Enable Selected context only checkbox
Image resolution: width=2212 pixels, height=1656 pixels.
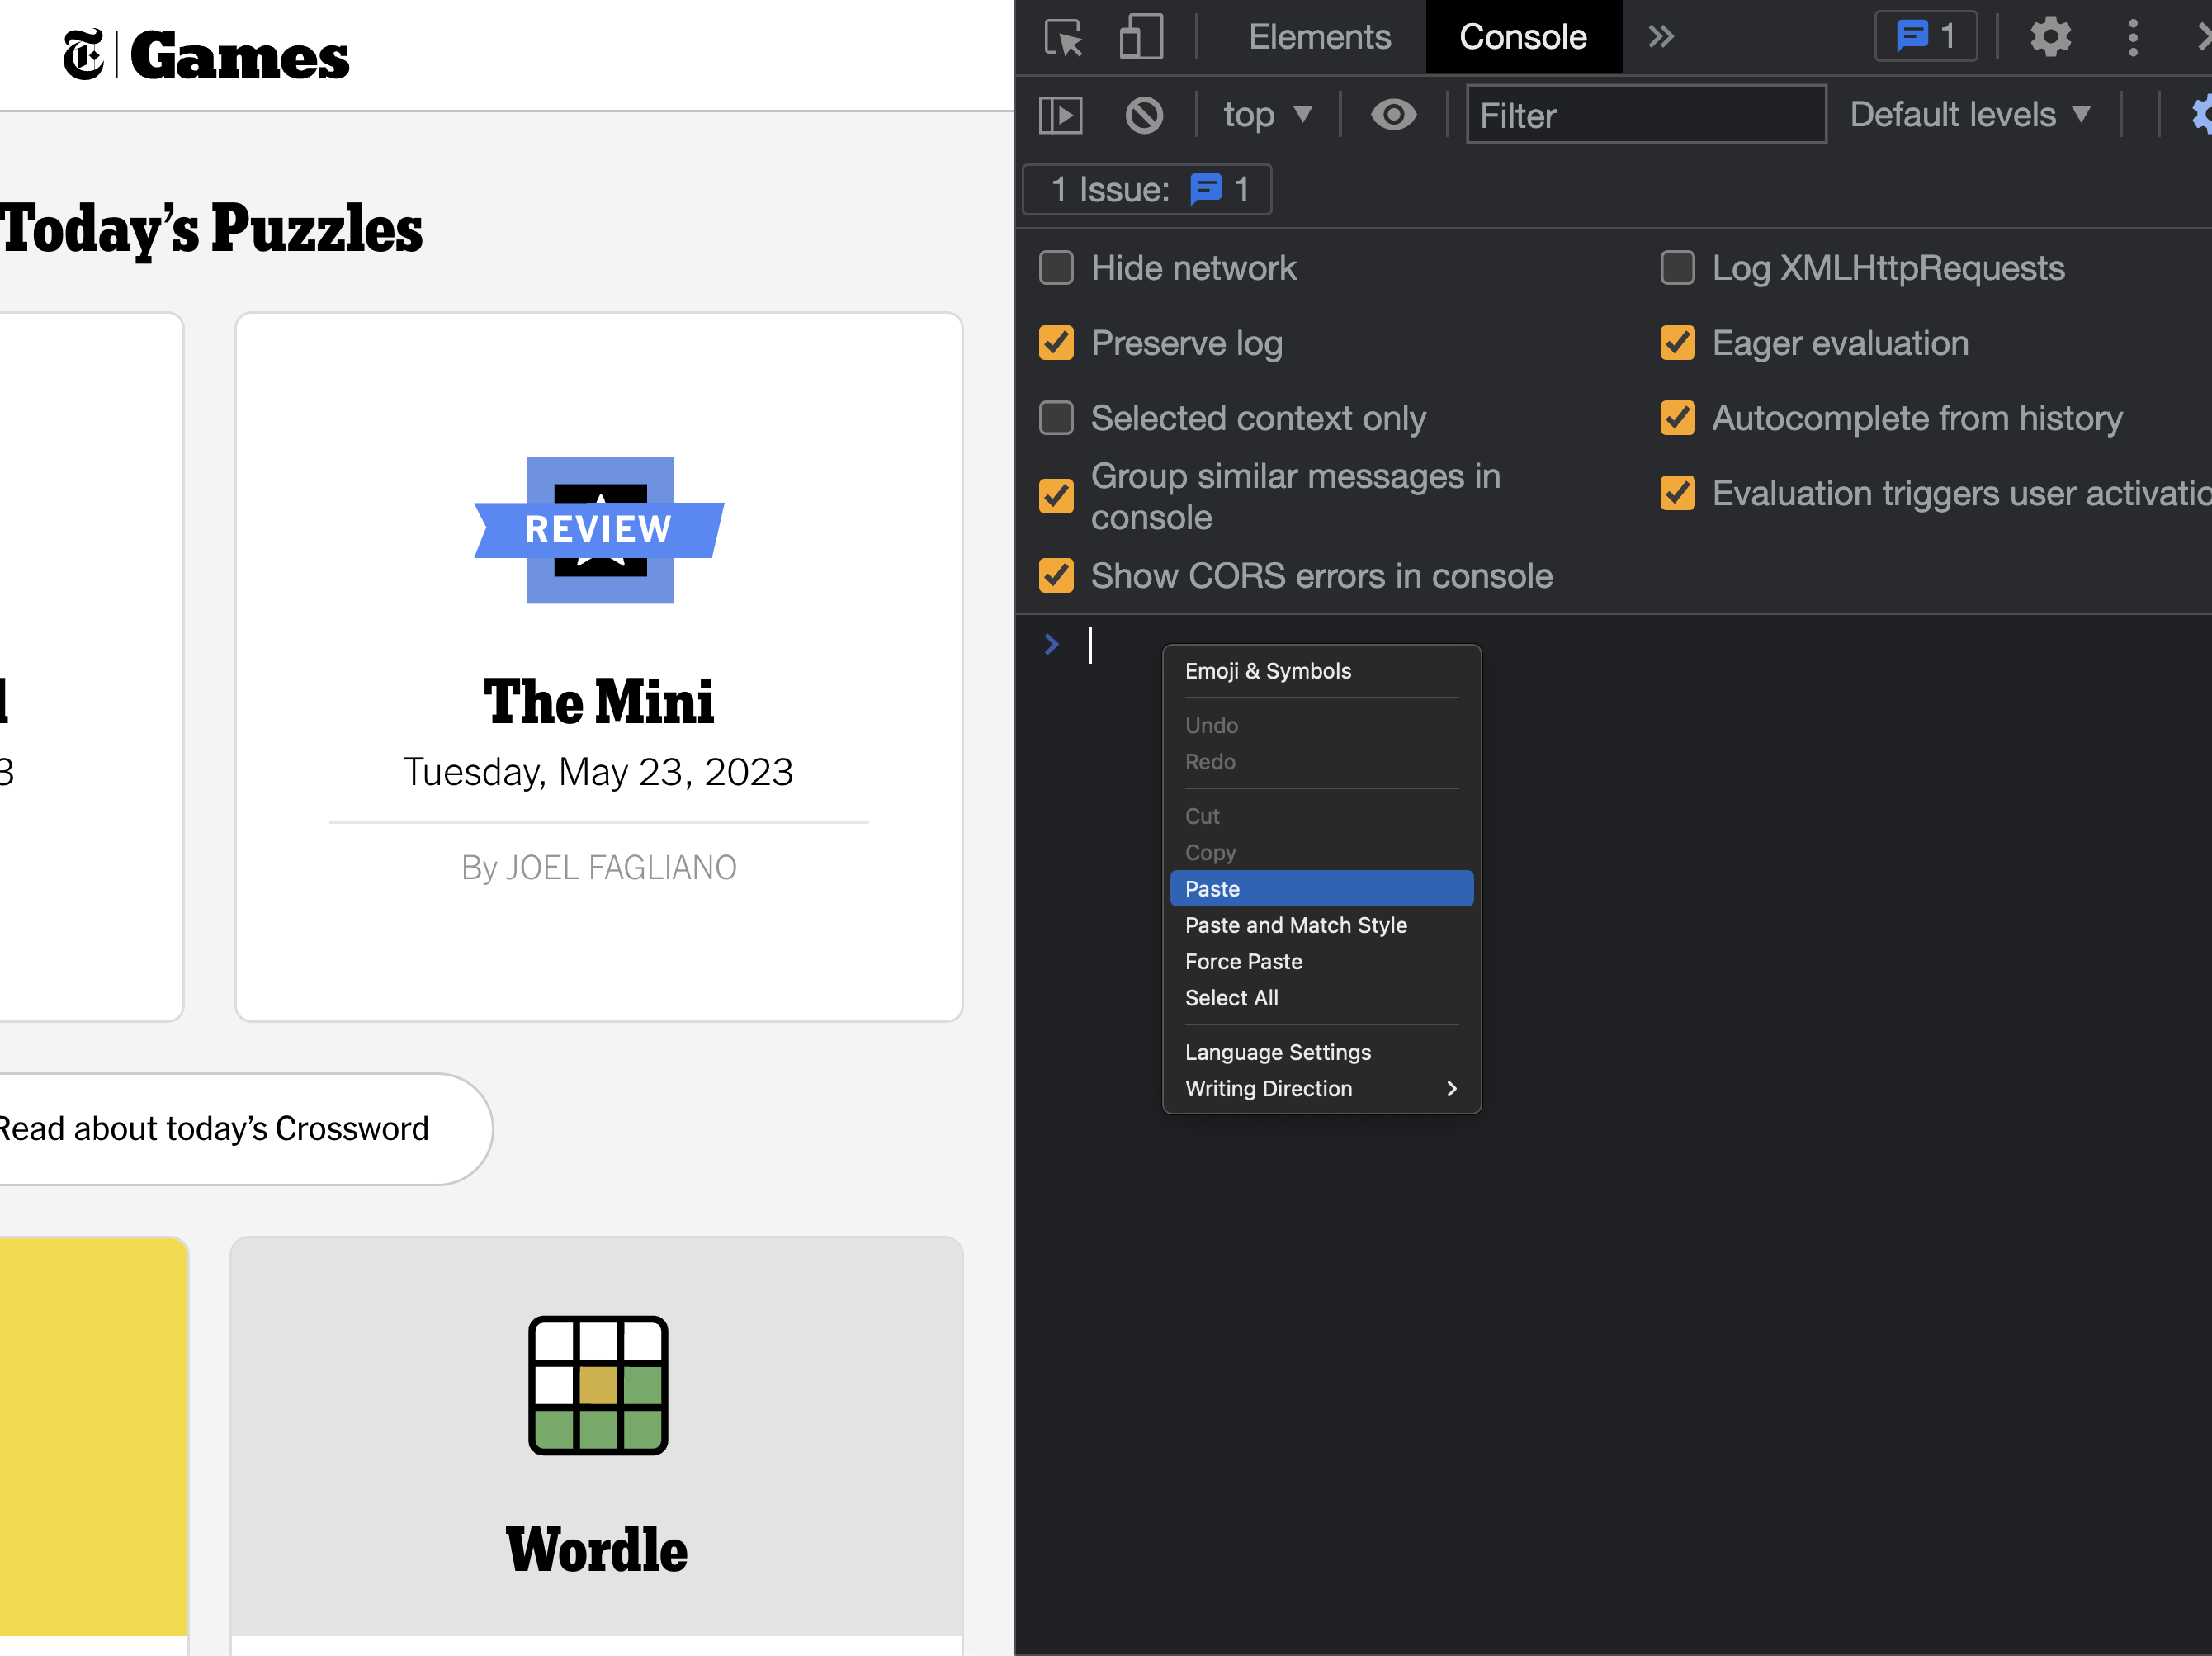[x=1056, y=418]
